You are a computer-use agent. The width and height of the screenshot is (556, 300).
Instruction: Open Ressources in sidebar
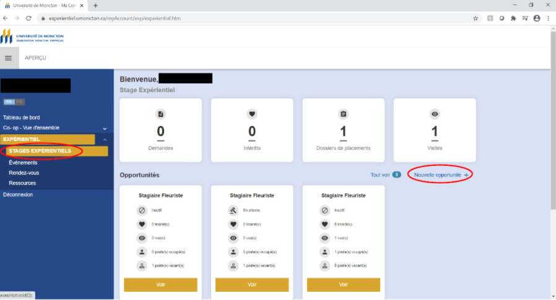click(22, 183)
